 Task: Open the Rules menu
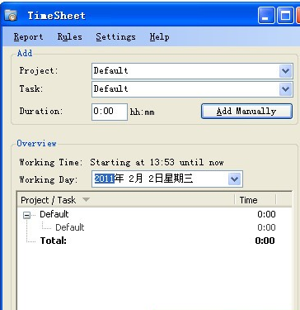pyautogui.click(x=69, y=36)
